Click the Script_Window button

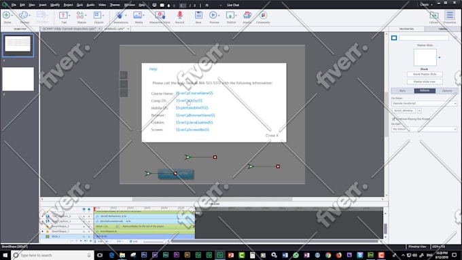pos(404,111)
